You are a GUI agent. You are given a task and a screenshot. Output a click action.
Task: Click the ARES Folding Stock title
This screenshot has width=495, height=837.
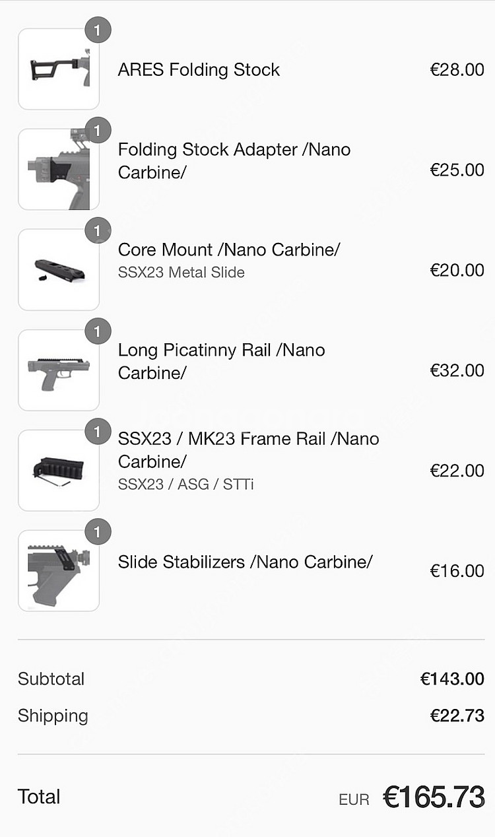coord(199,70)
